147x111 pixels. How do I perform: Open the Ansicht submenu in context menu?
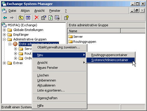pyautogui.click(x=59, y=63)
